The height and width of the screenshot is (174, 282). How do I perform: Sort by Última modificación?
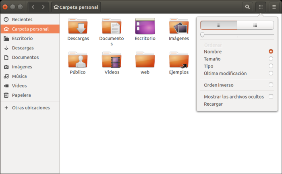point(271,73)
